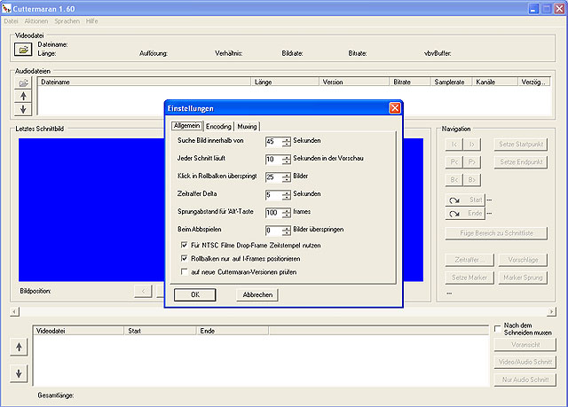Click the Voransicht button
568x407 pixels.
[525, 345]
